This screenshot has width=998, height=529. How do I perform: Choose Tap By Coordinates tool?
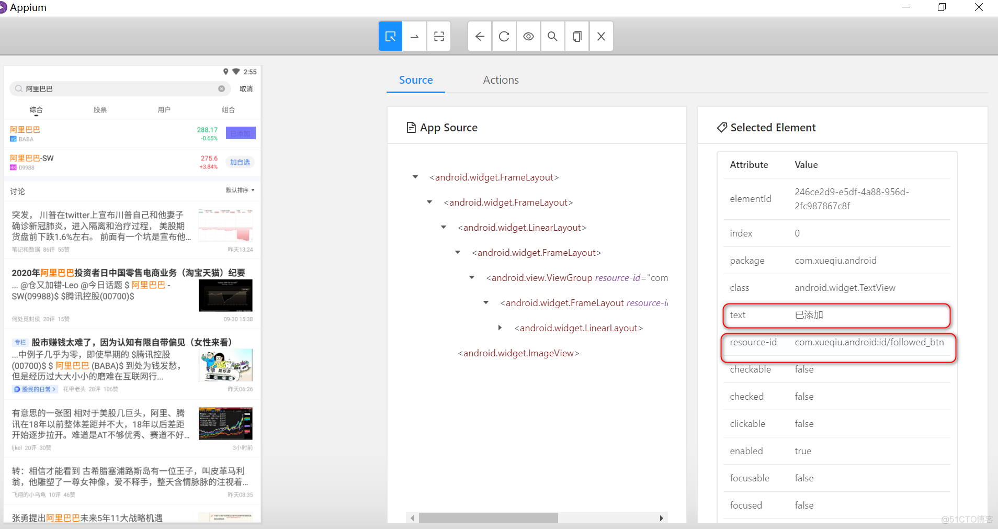tap(439, 36)
